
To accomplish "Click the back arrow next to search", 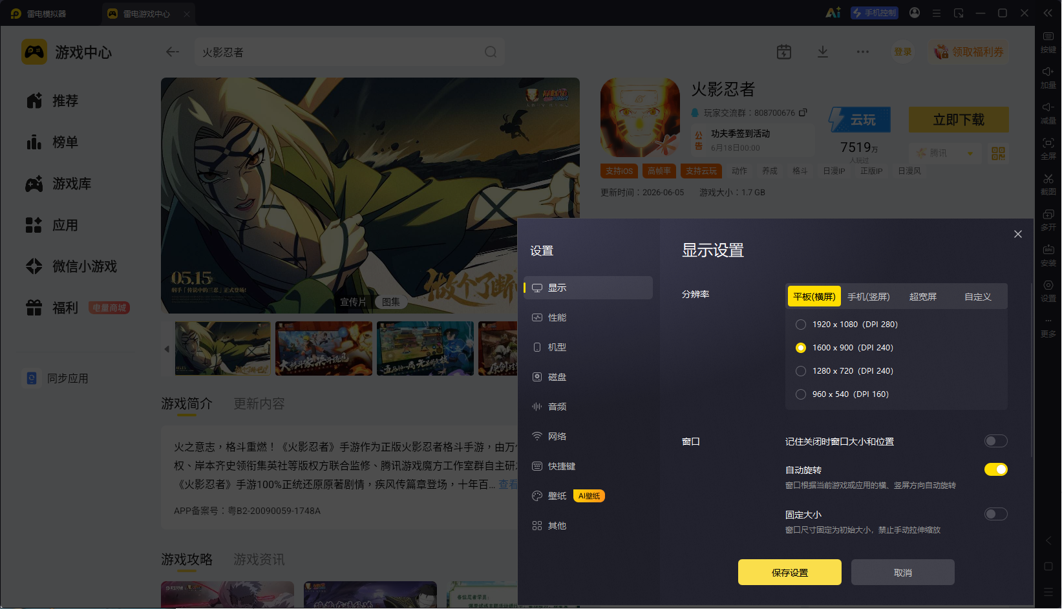I will (172, 52).
